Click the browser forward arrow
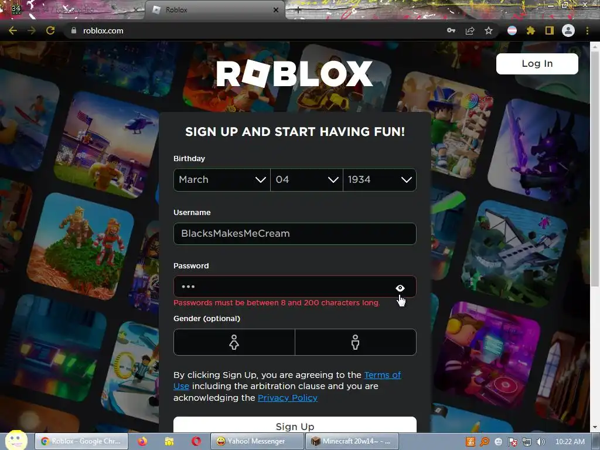 click(x=32, y=30)
